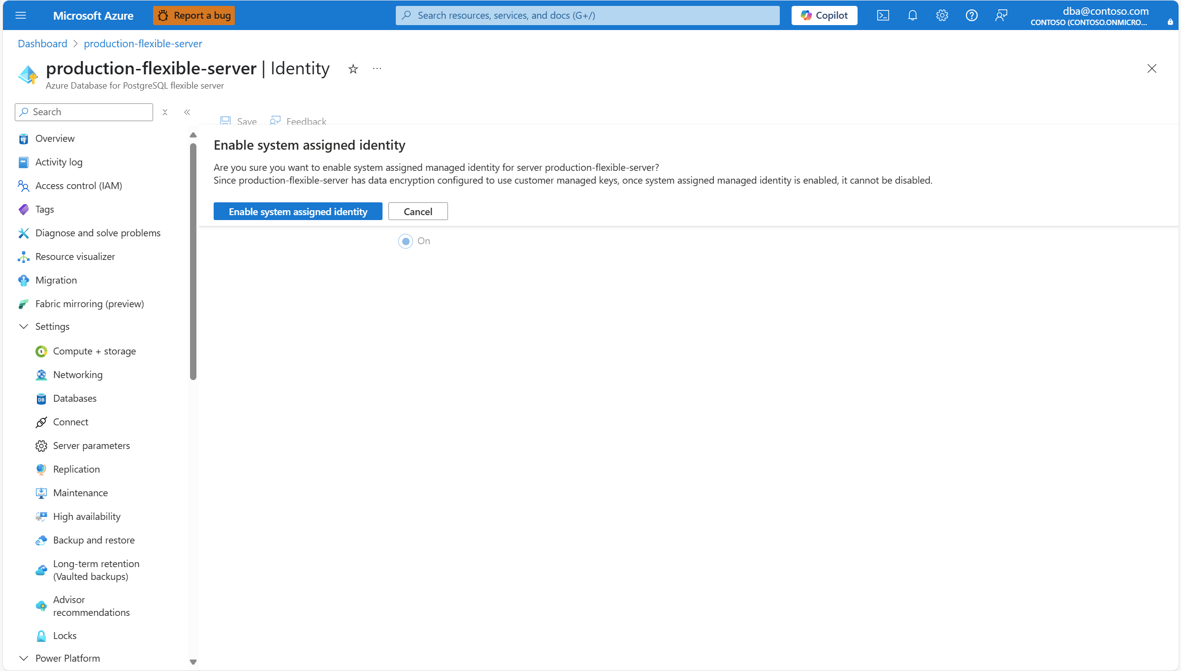
Task: Focus the global search resources field
Action: point(588,15)
